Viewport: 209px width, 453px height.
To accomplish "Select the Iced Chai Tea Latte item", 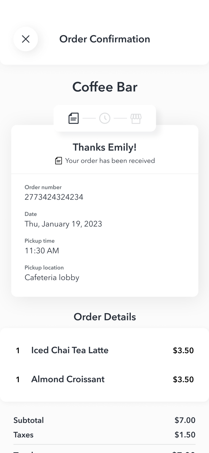I will pos(70,350).
